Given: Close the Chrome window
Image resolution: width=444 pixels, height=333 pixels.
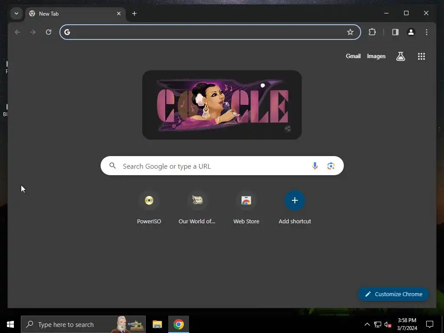Looking at the screenshot, I should [x=426, y=13].
